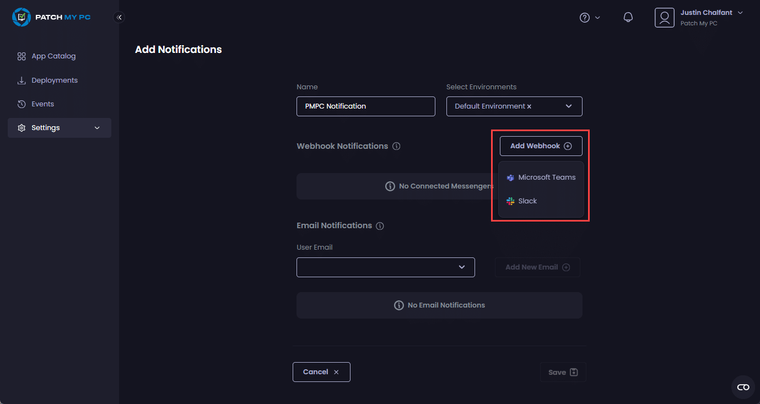Screen dimensions: 760x404
Task: Go to App Catalog
Action: (53, 56)
